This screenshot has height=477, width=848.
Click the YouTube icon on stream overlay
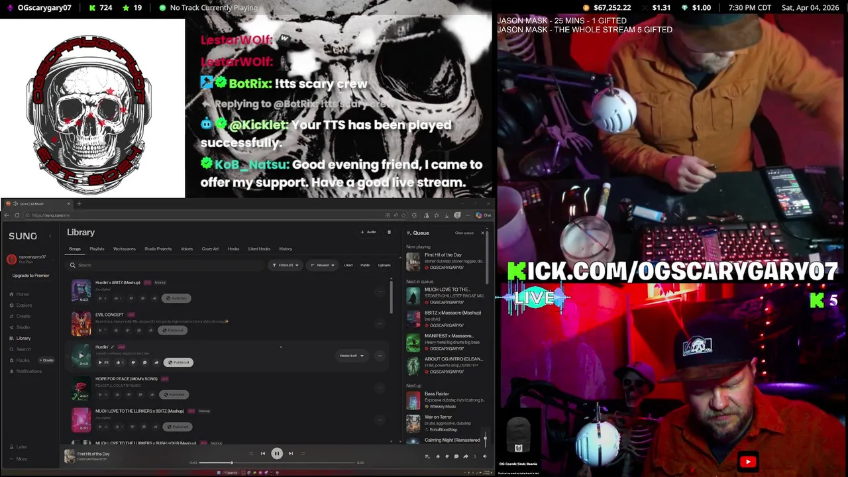coord(748,462)
